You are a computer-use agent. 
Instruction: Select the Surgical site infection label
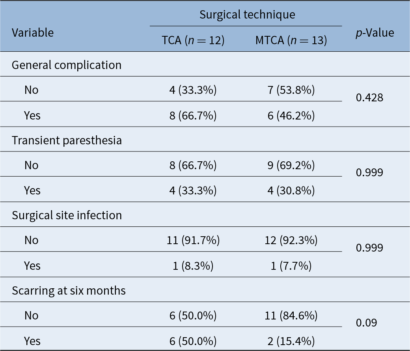point(67,215)
